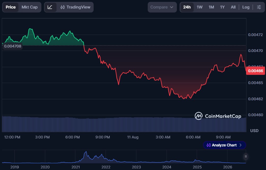Click 2019 on the history timeline
Image resolution: width=266 pixels, height=170 pixels.
pyautogui.click(x=15, y=167)
